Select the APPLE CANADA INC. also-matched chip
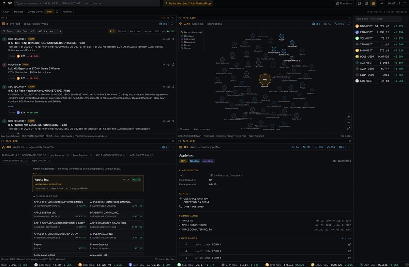Screen dimensions: 409x267 tap(15, 160)
